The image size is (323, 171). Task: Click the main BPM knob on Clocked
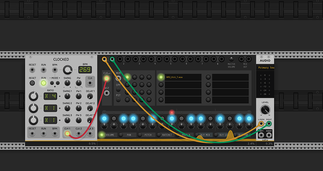(68, 70)
